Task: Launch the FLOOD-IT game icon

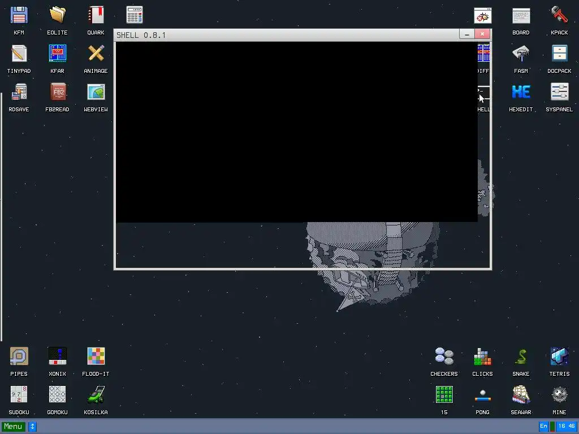Action: pyautogui.click(x=96, y=357)
